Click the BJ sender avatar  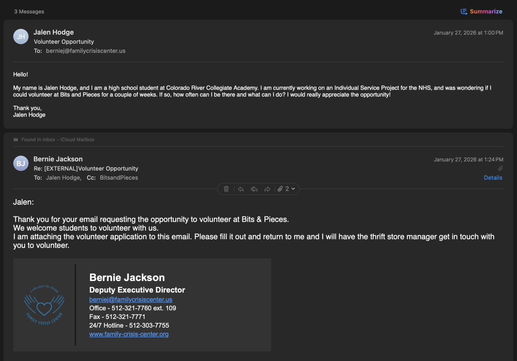pyautogui.click(x=21, y=164)
